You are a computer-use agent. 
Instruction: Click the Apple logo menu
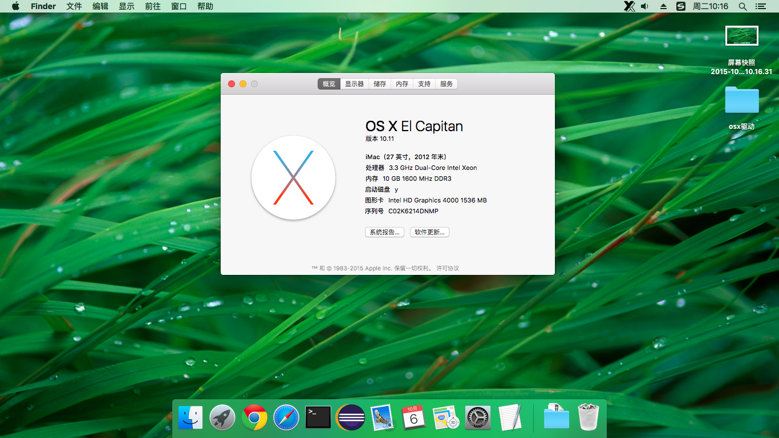(15, 6)
